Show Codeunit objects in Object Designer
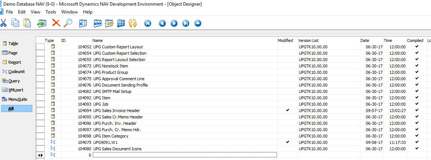 click(x=13, y=71)
